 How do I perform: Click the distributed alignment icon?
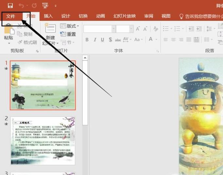[x=196, y=39]
